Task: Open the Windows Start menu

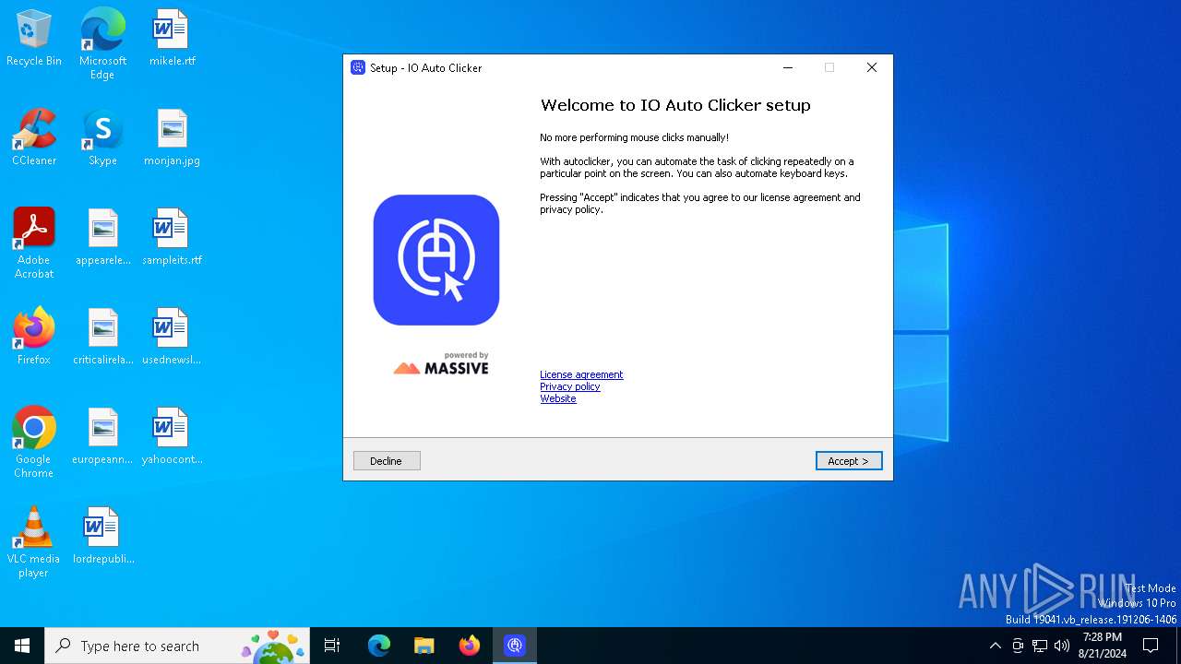Action: click(22, 646)
